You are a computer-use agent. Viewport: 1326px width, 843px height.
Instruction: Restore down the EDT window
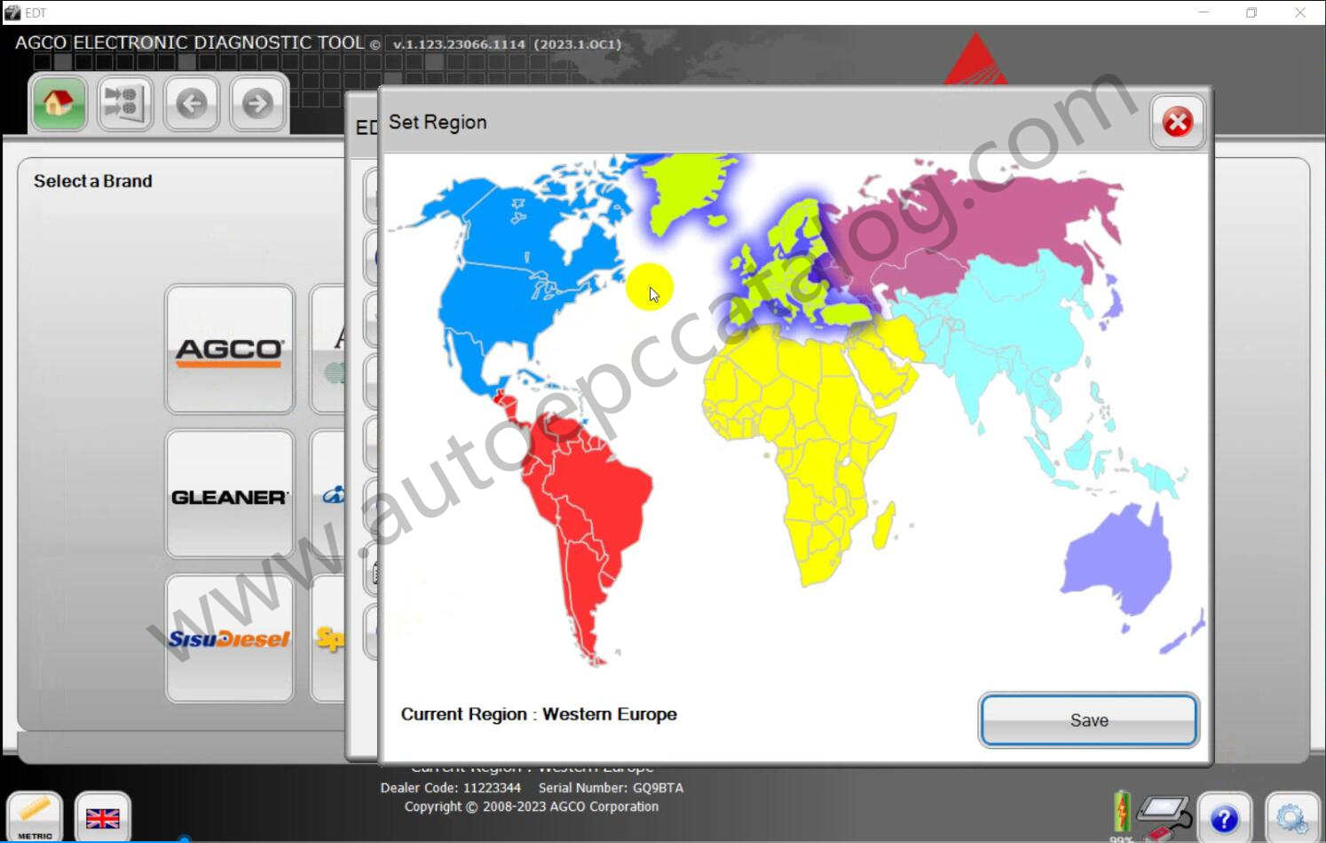[x=1251, y=12]
